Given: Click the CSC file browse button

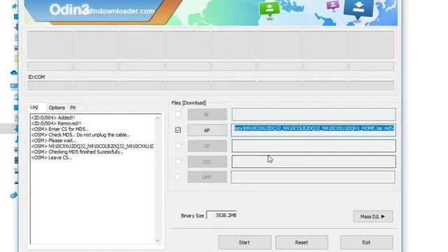Looking at the screenshot, I should pyautogui.click(x=207, y=162).
